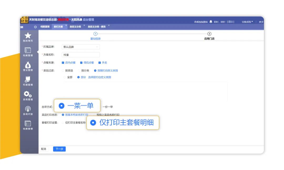Open 系统对接 sidebar icon

click(28, 110)
